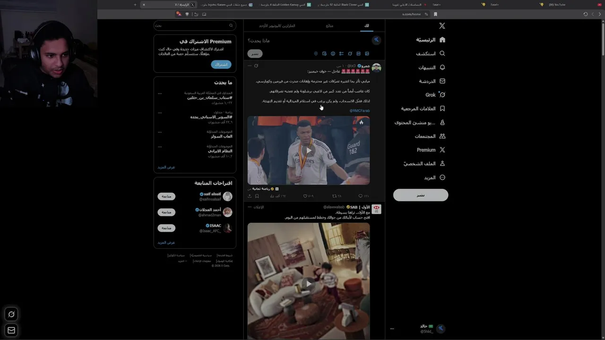
Task: Click عرض المزيد under follow suggestions
Action: pyautogui.click(x=166, y=242)
